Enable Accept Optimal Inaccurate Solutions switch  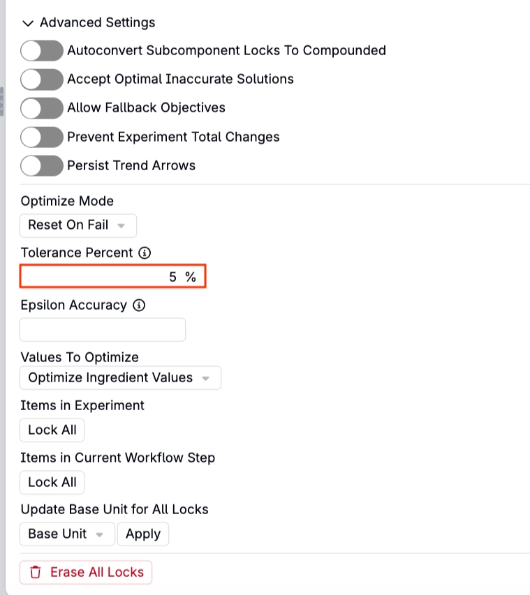42,80
